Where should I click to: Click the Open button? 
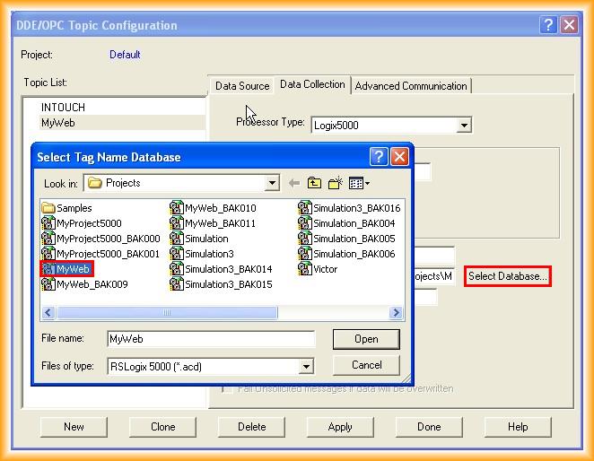click(366, 339)
